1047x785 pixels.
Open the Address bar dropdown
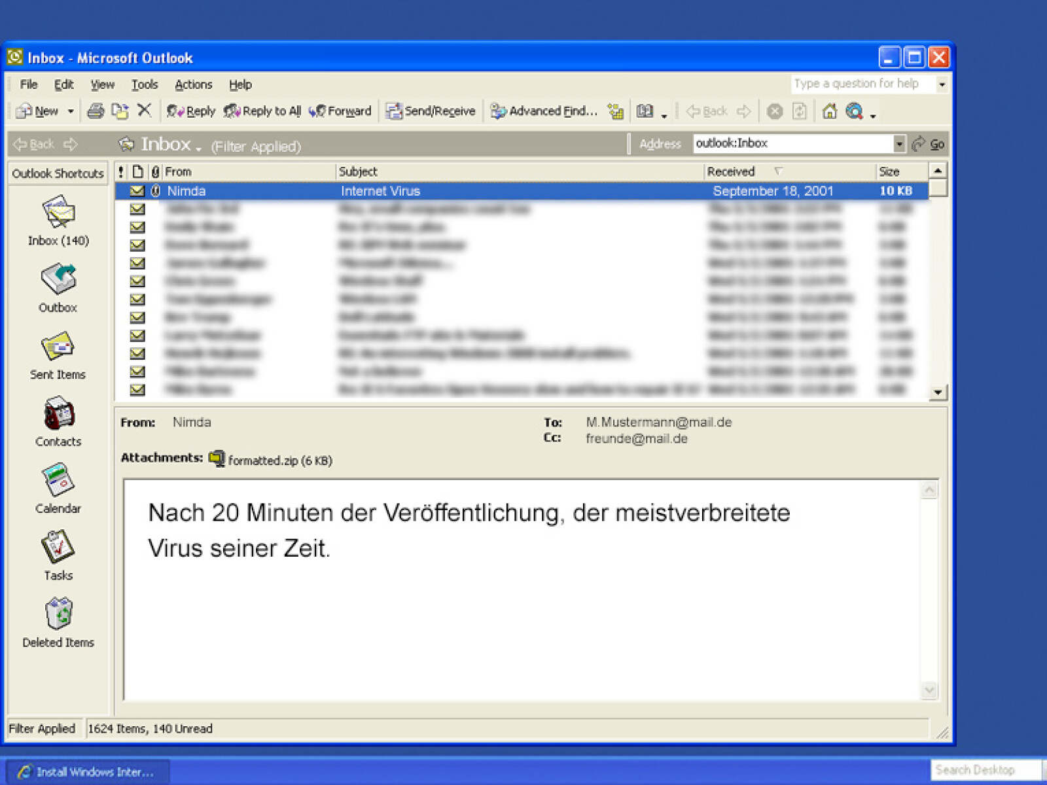click(x=899, y=143)
